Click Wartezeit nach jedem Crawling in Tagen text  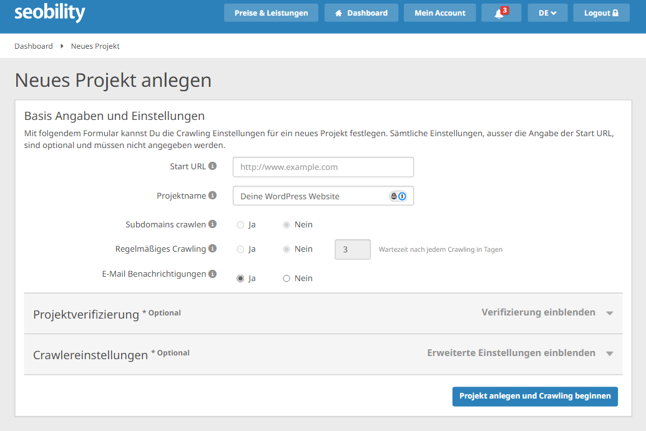[441, 249]
